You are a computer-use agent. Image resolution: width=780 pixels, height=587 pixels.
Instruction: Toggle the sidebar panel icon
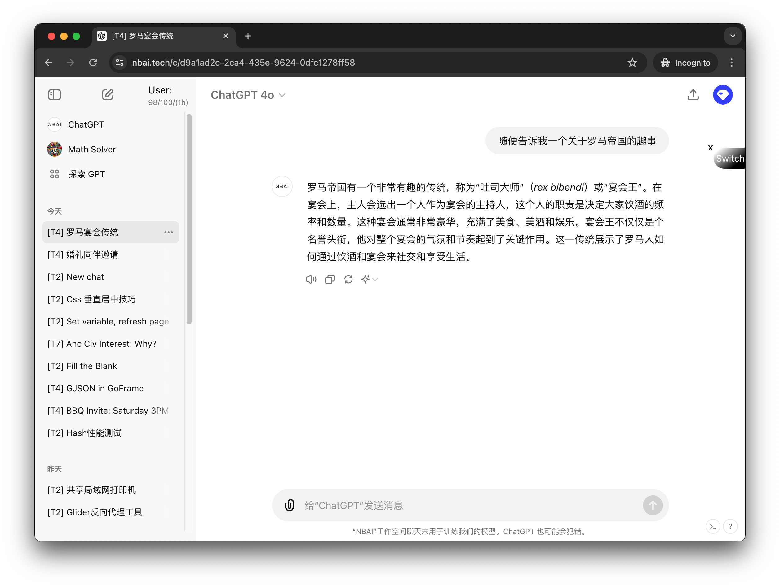(54, 95)
